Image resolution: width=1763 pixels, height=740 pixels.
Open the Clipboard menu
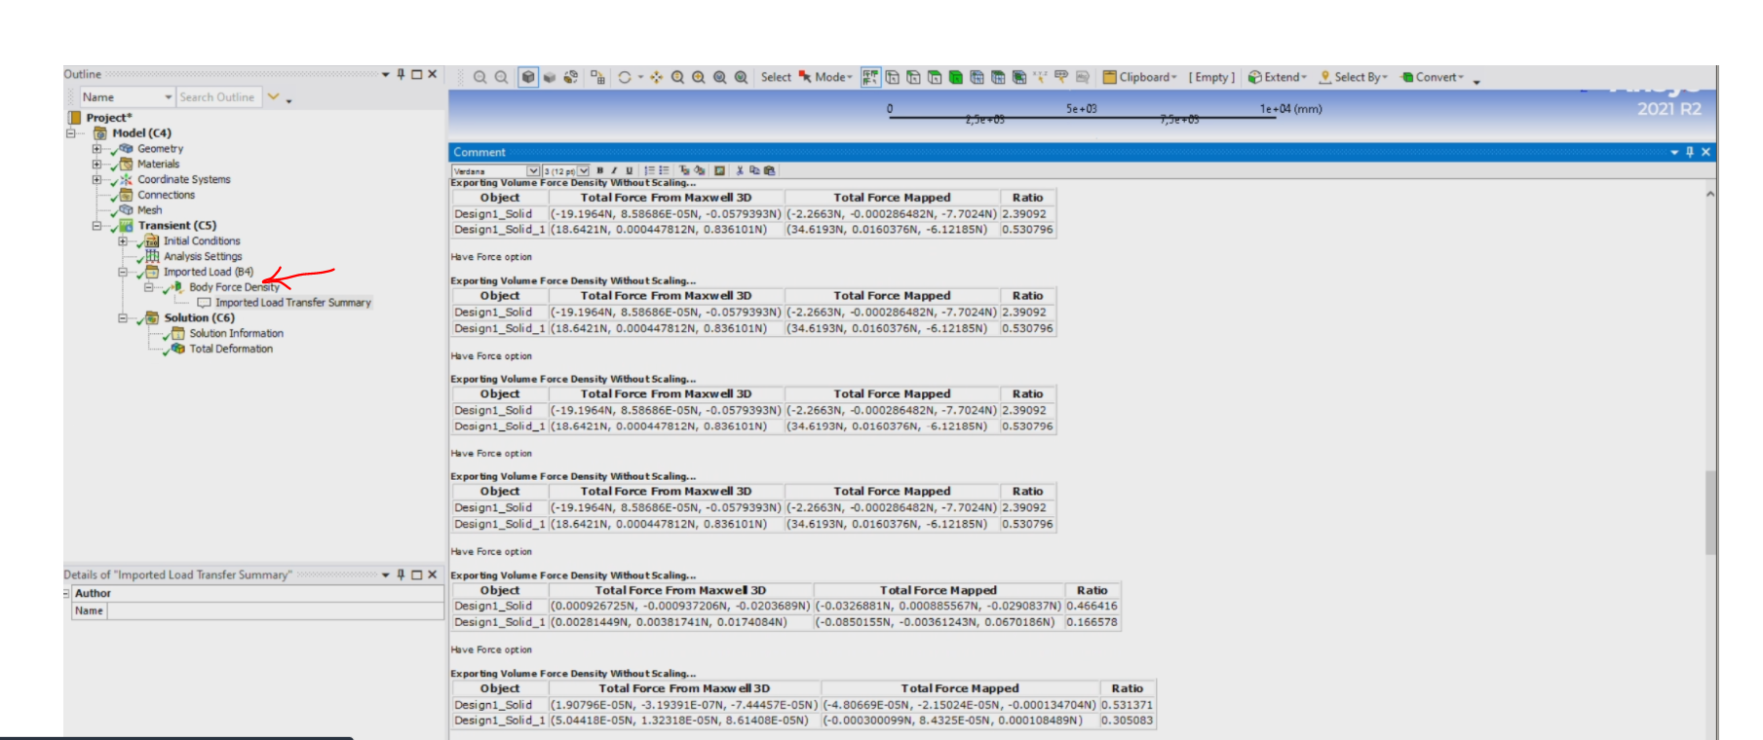click(x=1140, y=77)
